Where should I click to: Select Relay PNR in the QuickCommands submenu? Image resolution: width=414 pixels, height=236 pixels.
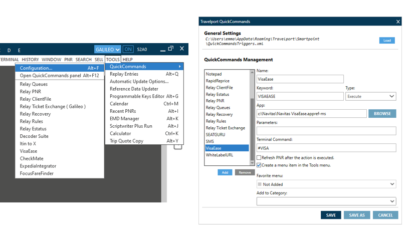[31, 91]
